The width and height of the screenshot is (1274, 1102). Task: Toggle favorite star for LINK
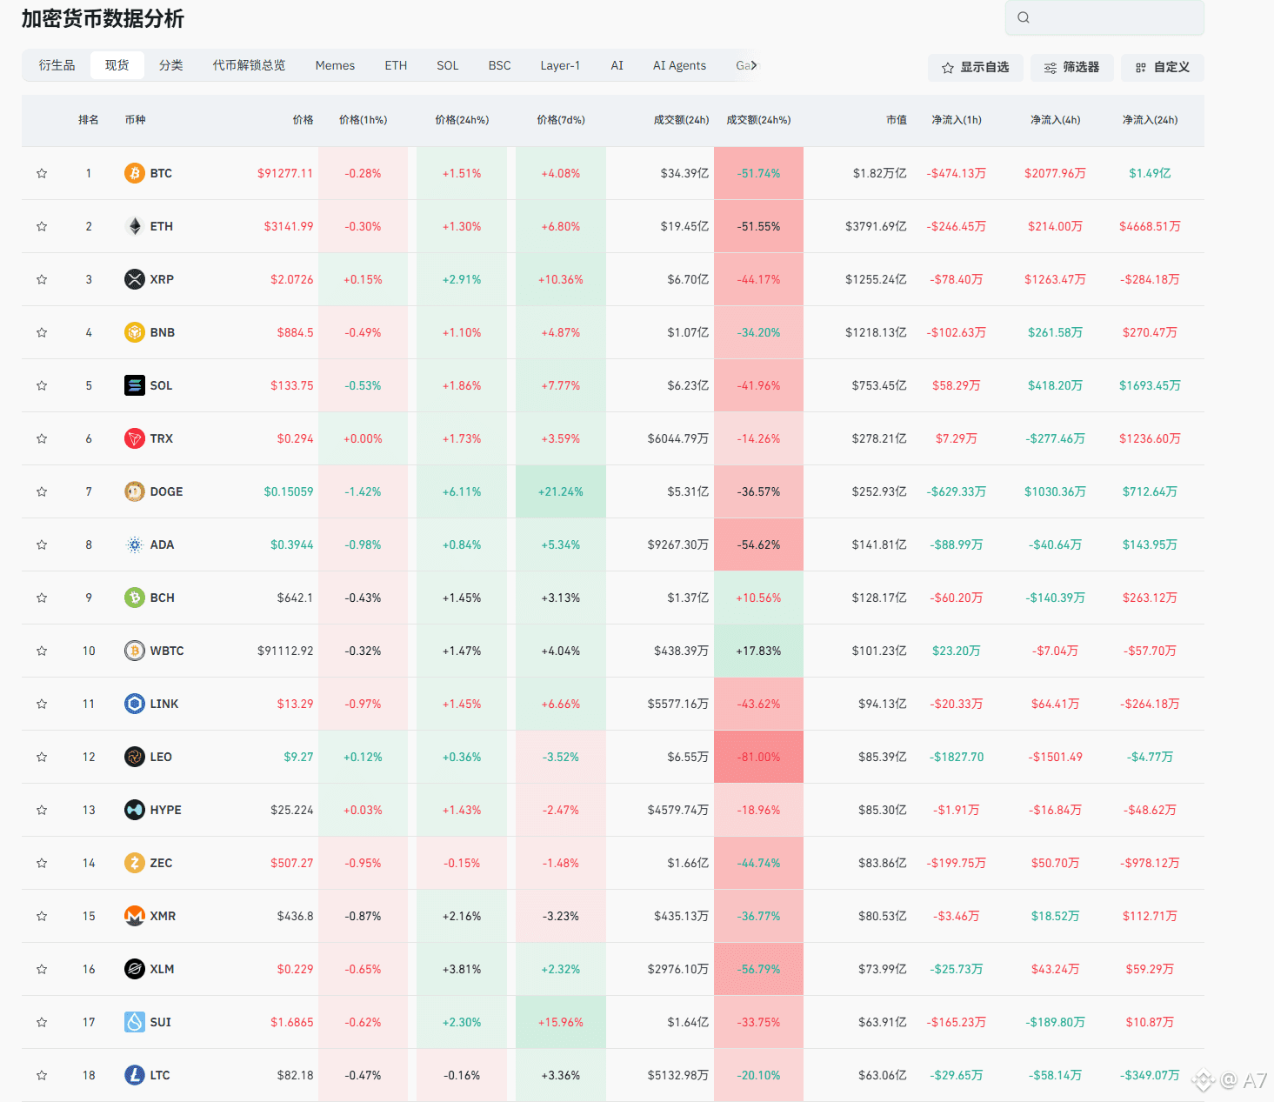(42, 704)
